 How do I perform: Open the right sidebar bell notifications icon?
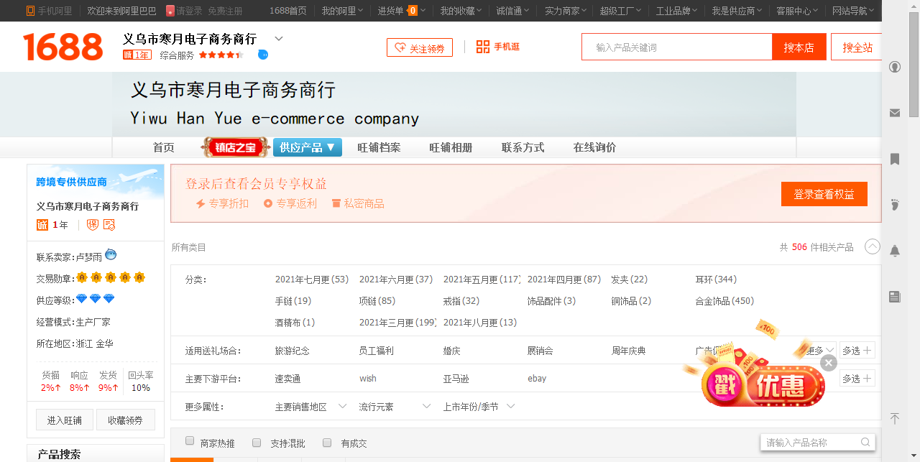[x=895, y=251]
